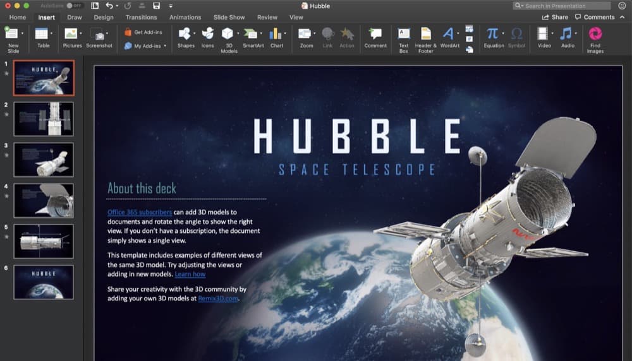
Task: Follow the Office 365 subscribers link
Action: click(140, 212)
